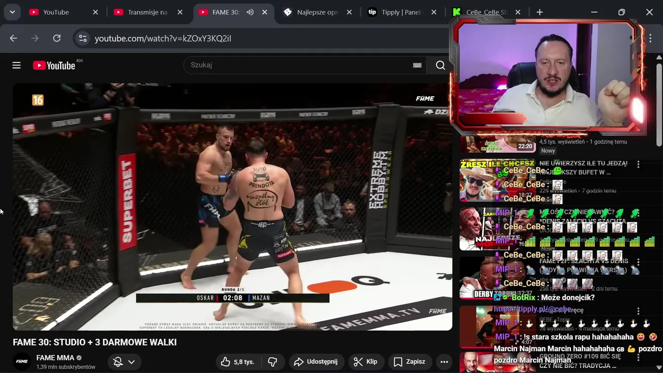
Task: Click the search magnifier button
Action: click(x=440, y=65)
